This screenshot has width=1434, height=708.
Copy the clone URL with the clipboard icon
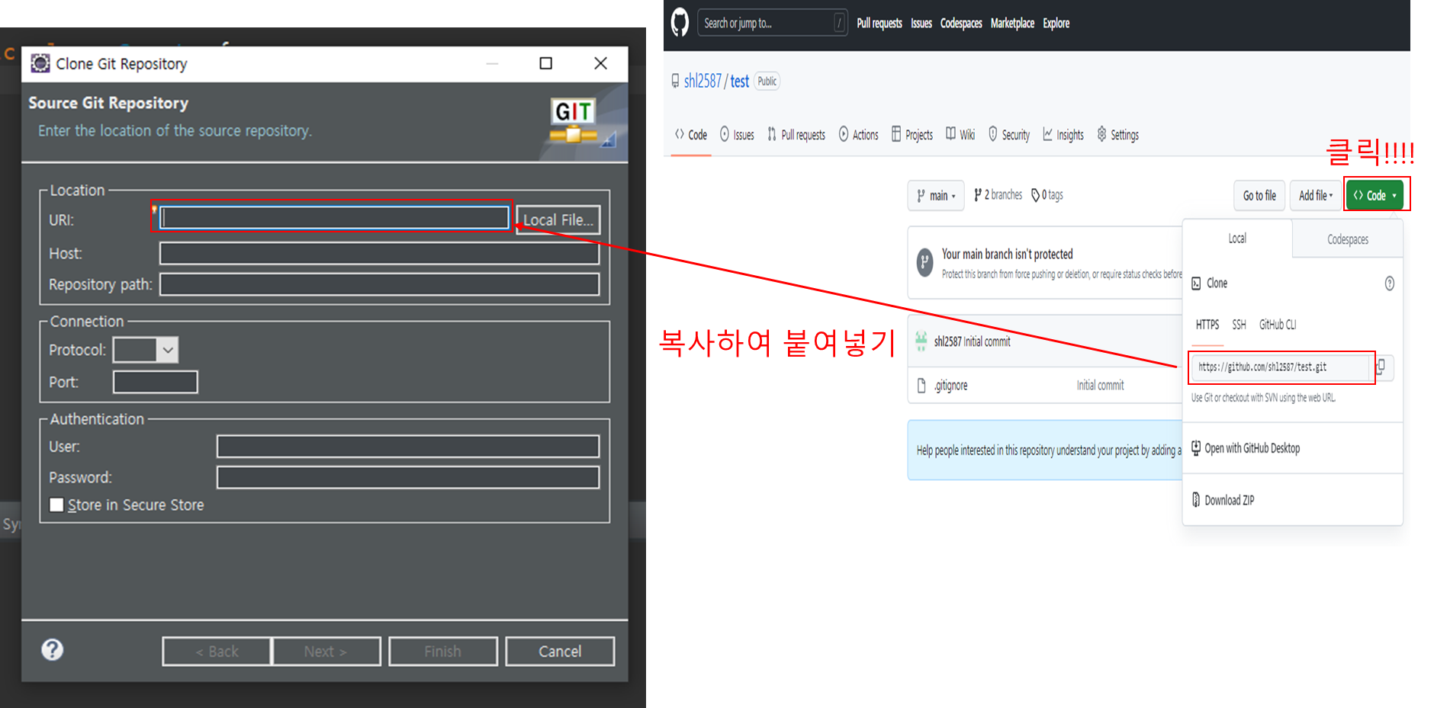pos(1381,367)
